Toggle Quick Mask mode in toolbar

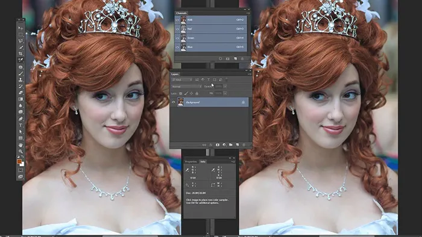pyautogui.click(x=20, y=170)
